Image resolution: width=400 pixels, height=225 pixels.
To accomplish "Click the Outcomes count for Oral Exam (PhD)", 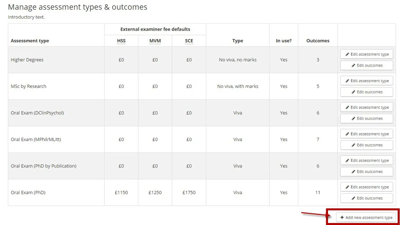I will (x=318, y=192).
